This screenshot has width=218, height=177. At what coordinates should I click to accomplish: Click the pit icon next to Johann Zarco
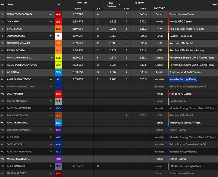click(x=51, y=36)
